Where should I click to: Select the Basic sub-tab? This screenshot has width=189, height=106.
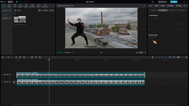154,10
